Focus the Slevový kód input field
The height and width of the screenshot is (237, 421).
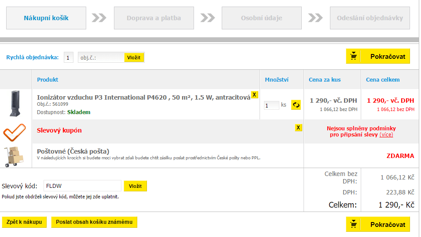[82, 186]
